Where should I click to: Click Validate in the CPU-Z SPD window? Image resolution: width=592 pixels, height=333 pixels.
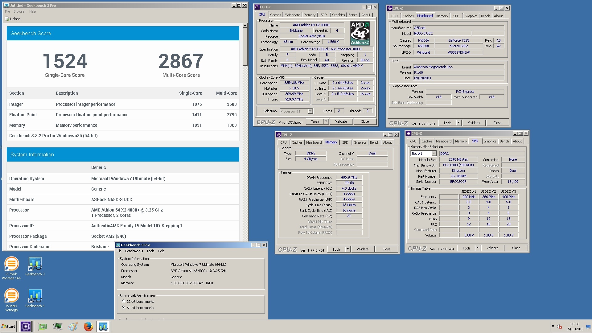(x=492, y=248)
